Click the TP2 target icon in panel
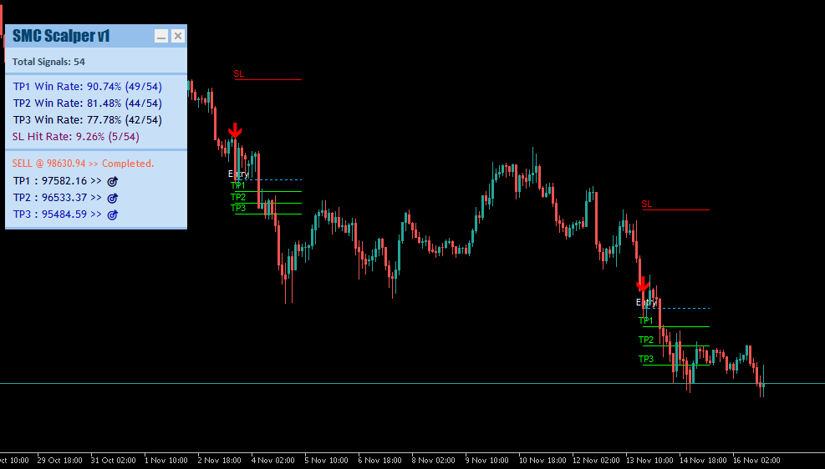825x469 pixels. pos(113,198)
